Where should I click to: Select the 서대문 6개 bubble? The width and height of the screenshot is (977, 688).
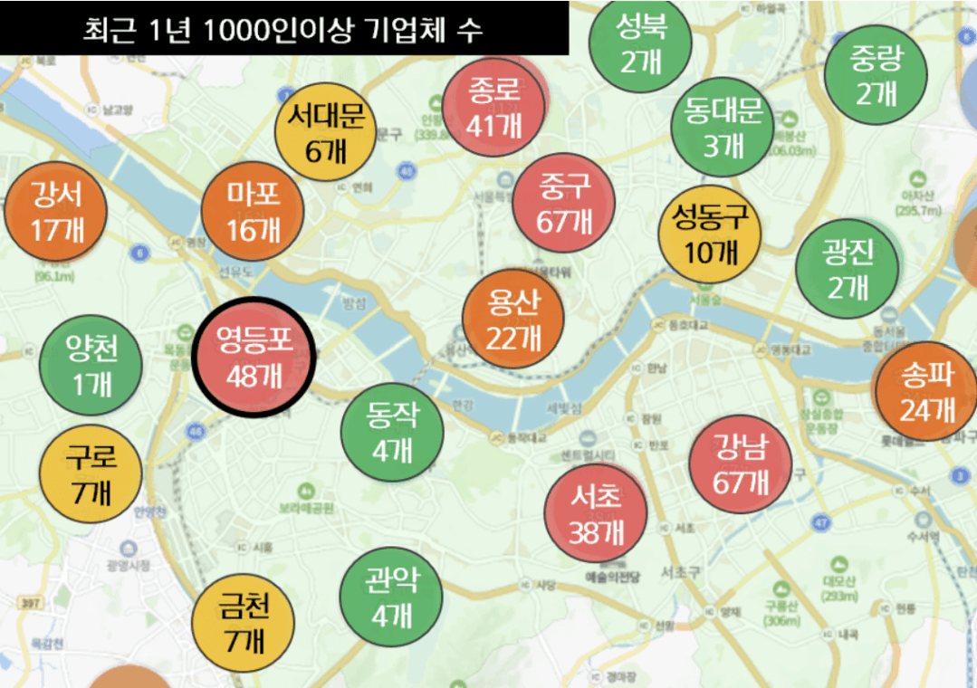(x=326, y=133)
